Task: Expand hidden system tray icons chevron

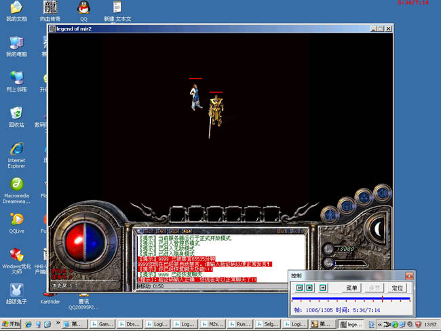Action: (x=380, y=324)
